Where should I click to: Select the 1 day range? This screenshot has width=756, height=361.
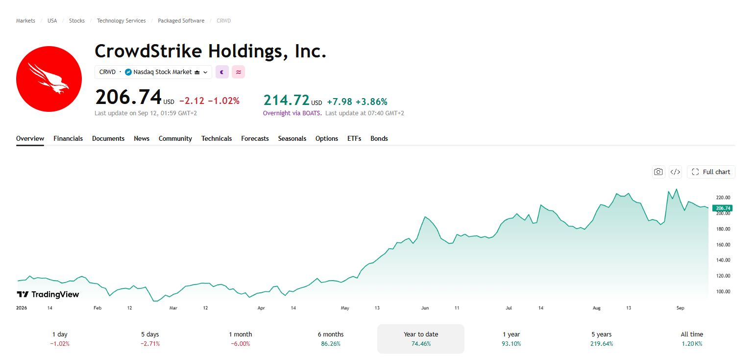click(x=60, y=338)
